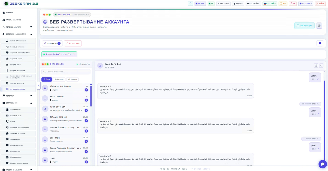Open Очистка аккаунта trash item
This screenshot has width=328, height=171.
click(18, 83)
